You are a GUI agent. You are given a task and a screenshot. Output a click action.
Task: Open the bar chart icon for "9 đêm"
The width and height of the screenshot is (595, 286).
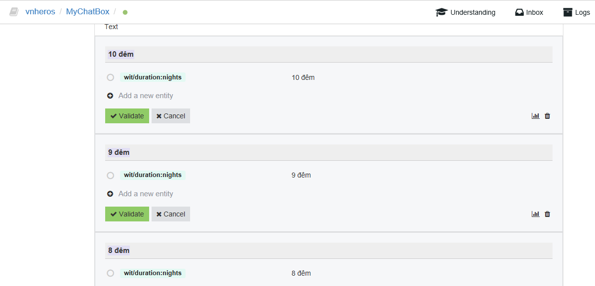pos(535,214)
